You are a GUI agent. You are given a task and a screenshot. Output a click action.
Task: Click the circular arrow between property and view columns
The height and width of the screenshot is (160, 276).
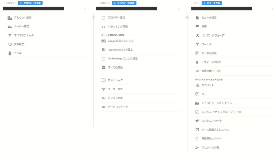187,18
